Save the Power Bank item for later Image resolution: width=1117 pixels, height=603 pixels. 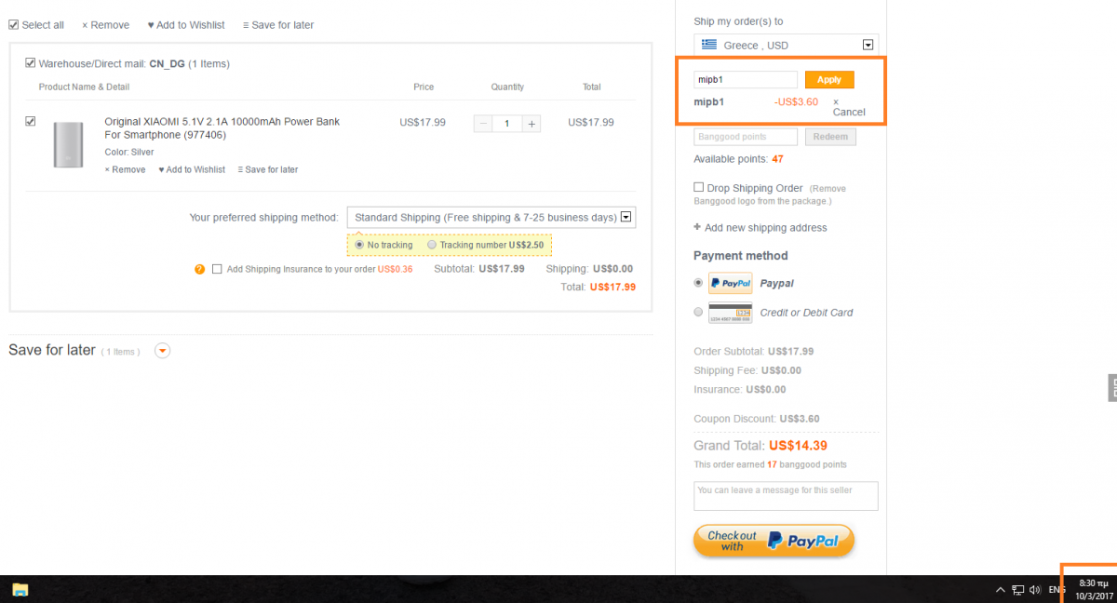(268, 169)
